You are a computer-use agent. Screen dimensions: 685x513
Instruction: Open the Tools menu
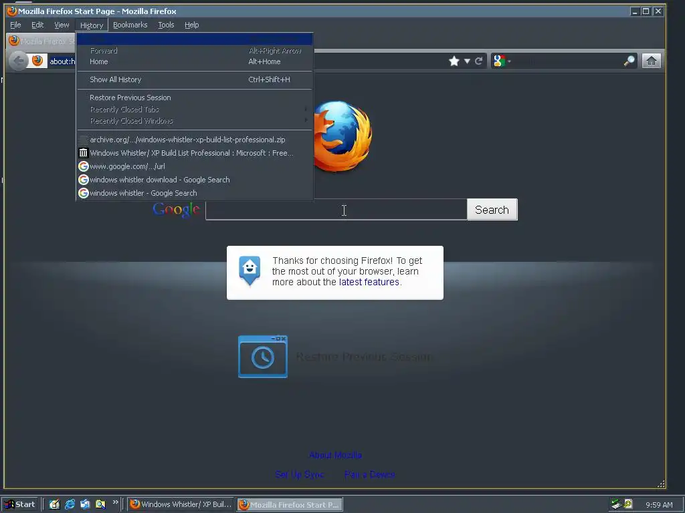[x=166, y=25]
